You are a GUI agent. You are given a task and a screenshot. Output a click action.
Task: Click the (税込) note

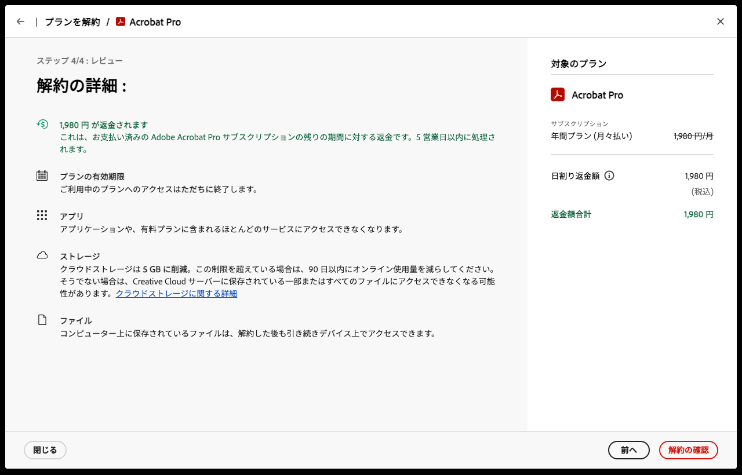[702, 192]
